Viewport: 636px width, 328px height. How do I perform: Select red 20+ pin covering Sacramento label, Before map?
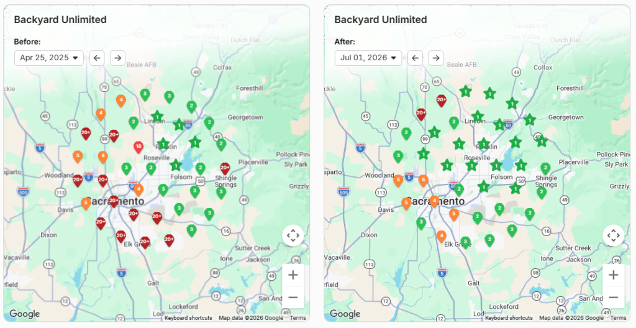(x=114, y=201)
